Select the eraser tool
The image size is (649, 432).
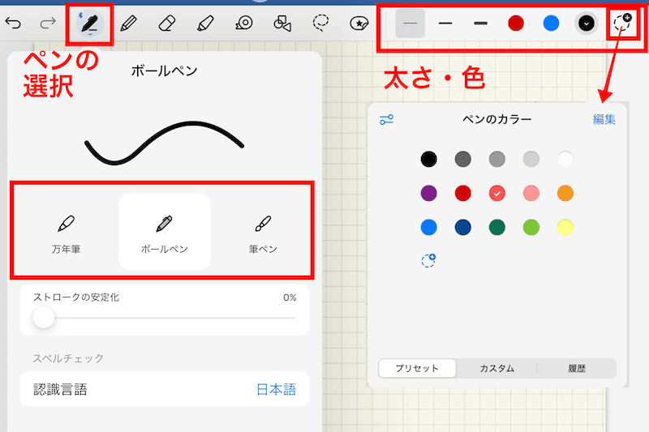[x=165, y=24]
